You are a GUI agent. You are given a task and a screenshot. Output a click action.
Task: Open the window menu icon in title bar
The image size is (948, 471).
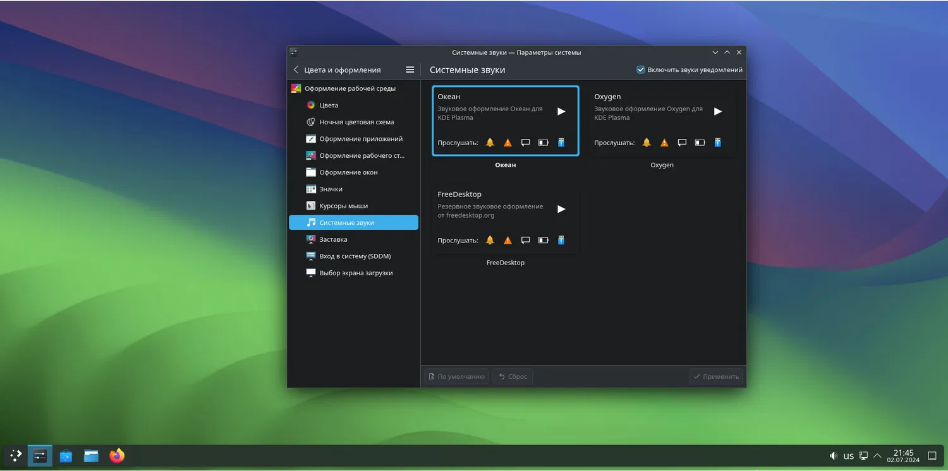(294, 52)
